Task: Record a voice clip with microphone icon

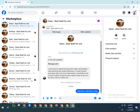Action: coord(43,98)
